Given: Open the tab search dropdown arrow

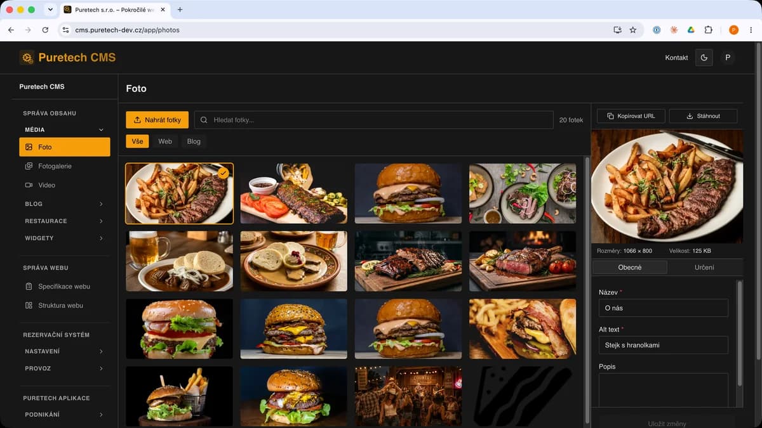Looking at the screenshot, I should [x=50, y=10].
